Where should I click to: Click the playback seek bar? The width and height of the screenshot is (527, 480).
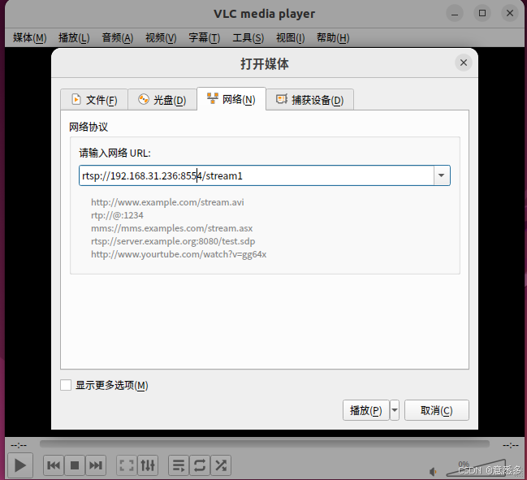pyautogui.click(x=265, y=444)
